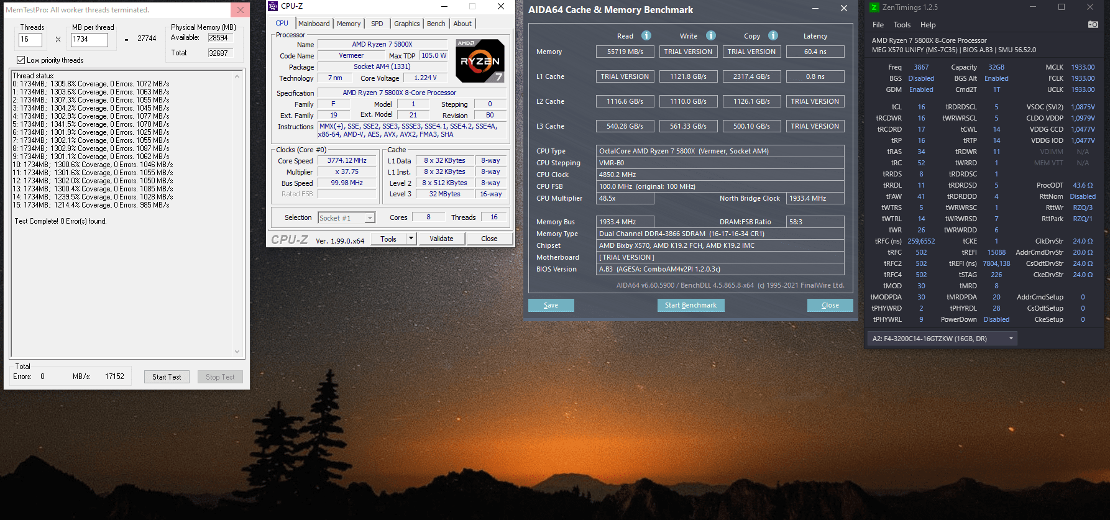Viewport: 1110px width, 520px height.
Task: Click the Max TDP 105.0 W value
Action: (434, 55)
